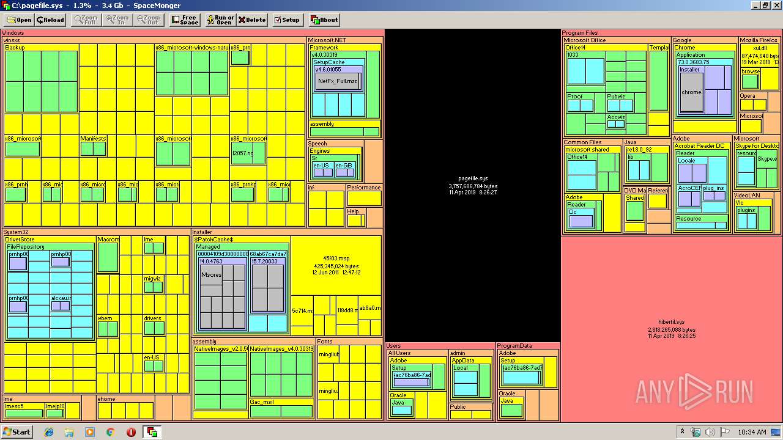This screenshot has height=440, width=783.
Task: Select the Gac_msil folder label
Action: [x=261, y=402]
